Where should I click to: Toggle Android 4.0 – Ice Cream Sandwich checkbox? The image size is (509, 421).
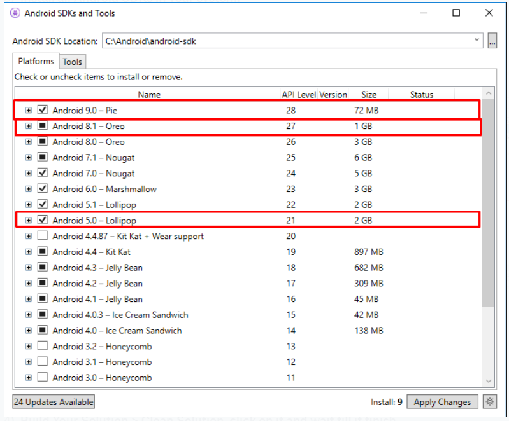pyautogui.click(x=43, y=330)
